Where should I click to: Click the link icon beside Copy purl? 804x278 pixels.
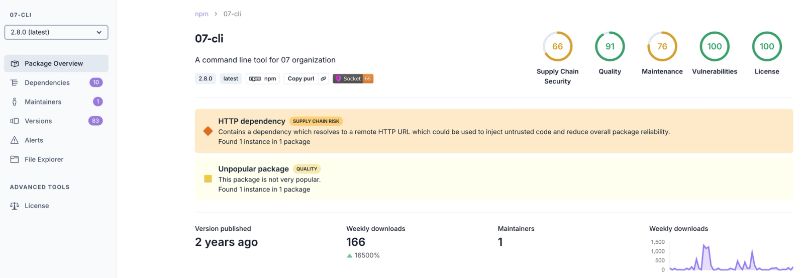tap(324, 79)
